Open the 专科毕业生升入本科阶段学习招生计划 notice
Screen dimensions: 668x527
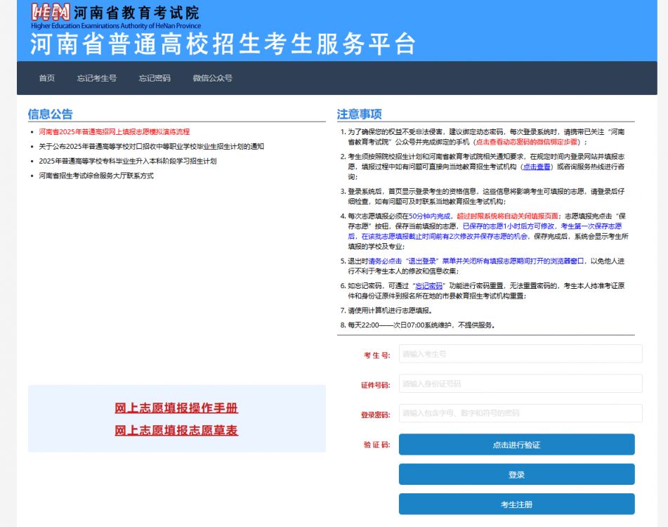click(x=128, y=161)
